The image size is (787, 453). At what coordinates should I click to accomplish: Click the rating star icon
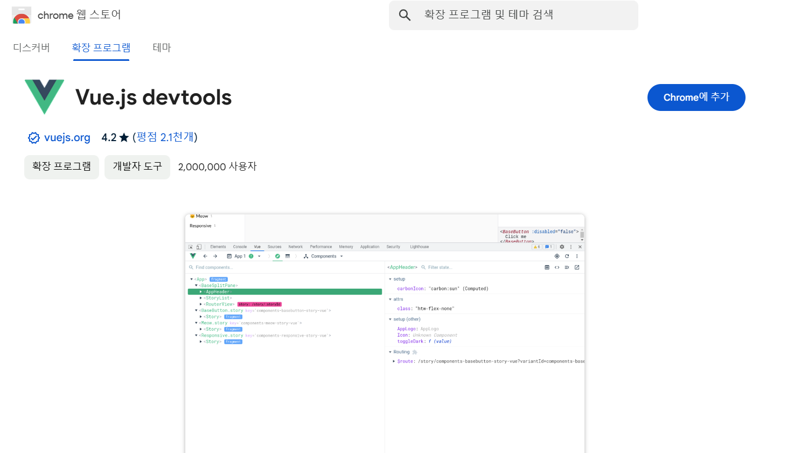[124, 137]
